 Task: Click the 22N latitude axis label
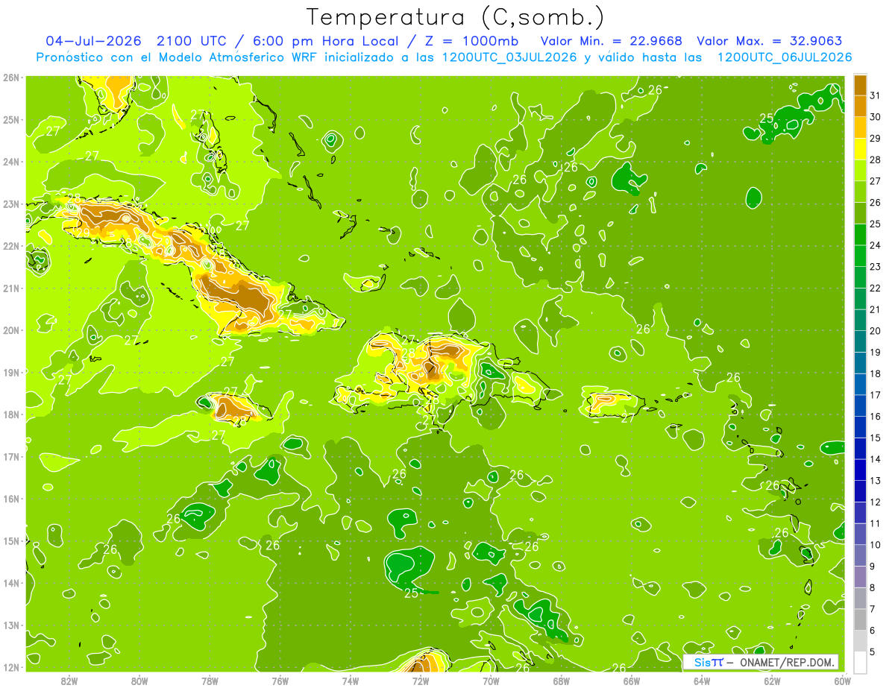(10, 245)
